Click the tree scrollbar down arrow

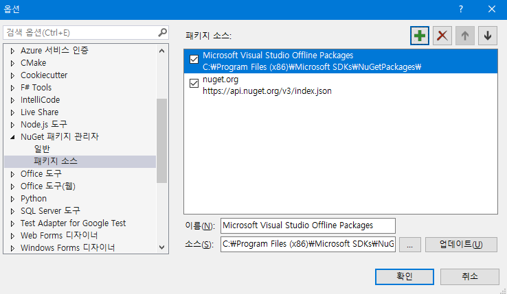162,247
